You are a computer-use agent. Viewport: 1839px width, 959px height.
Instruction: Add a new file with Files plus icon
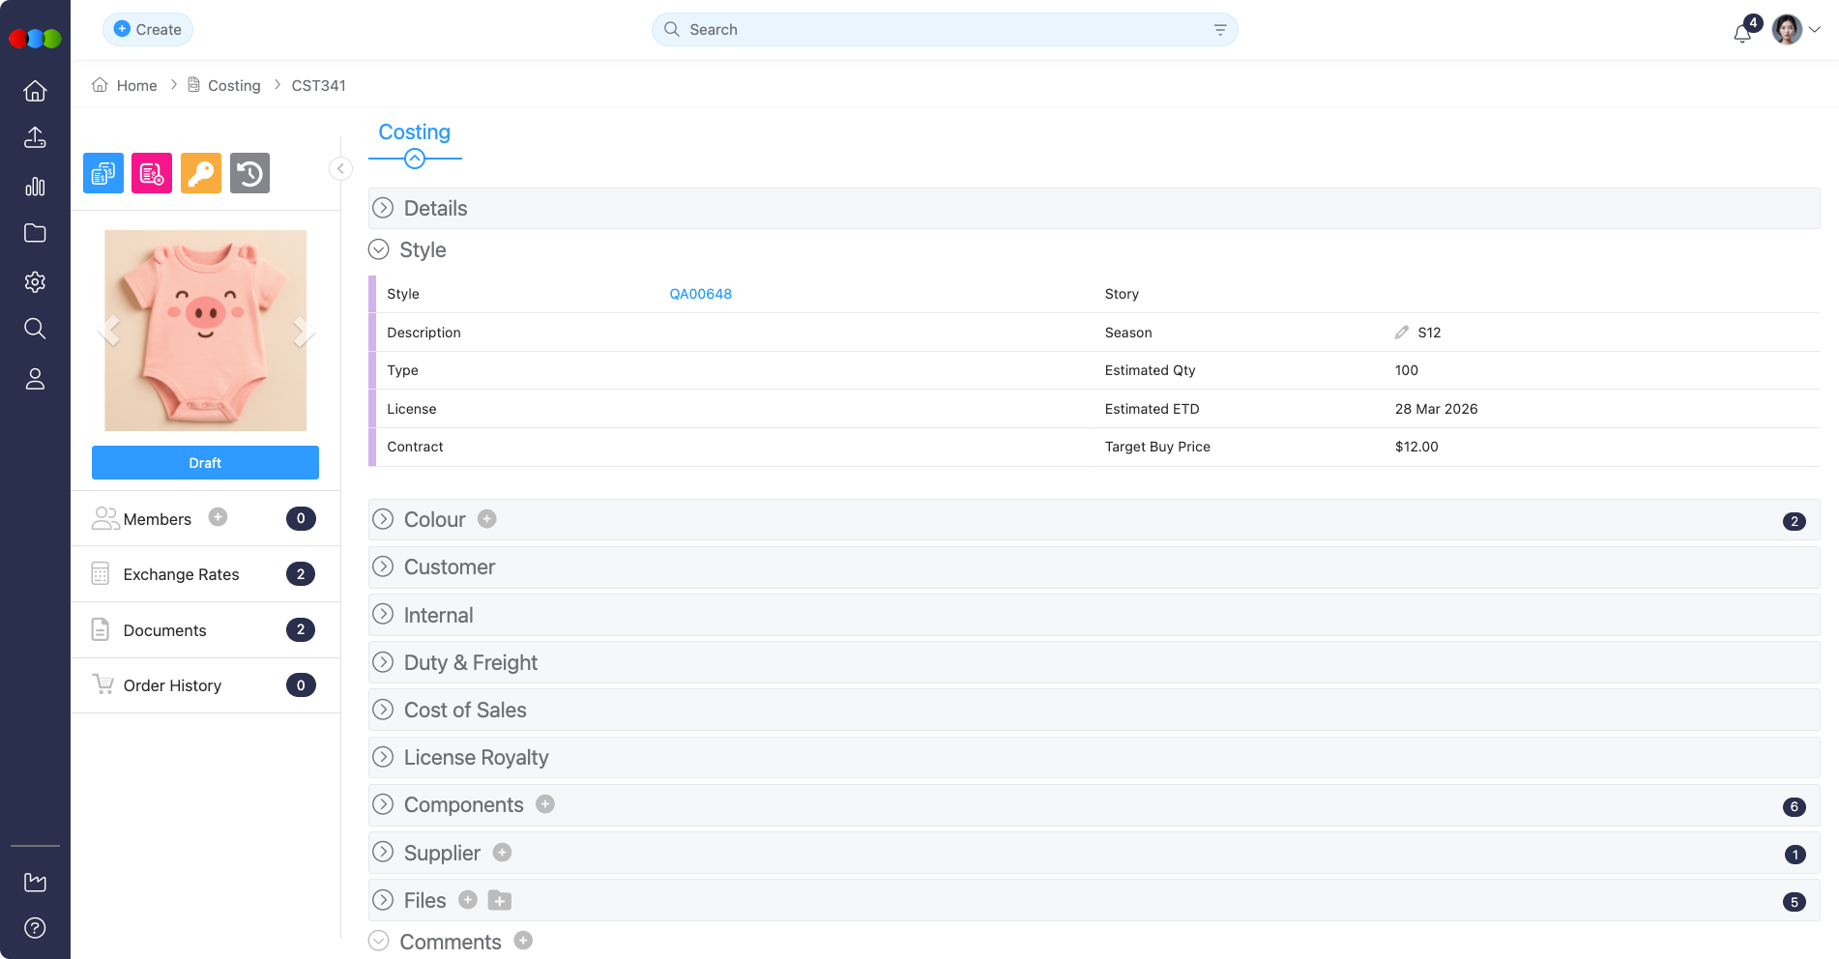click(x=468, y=900)
